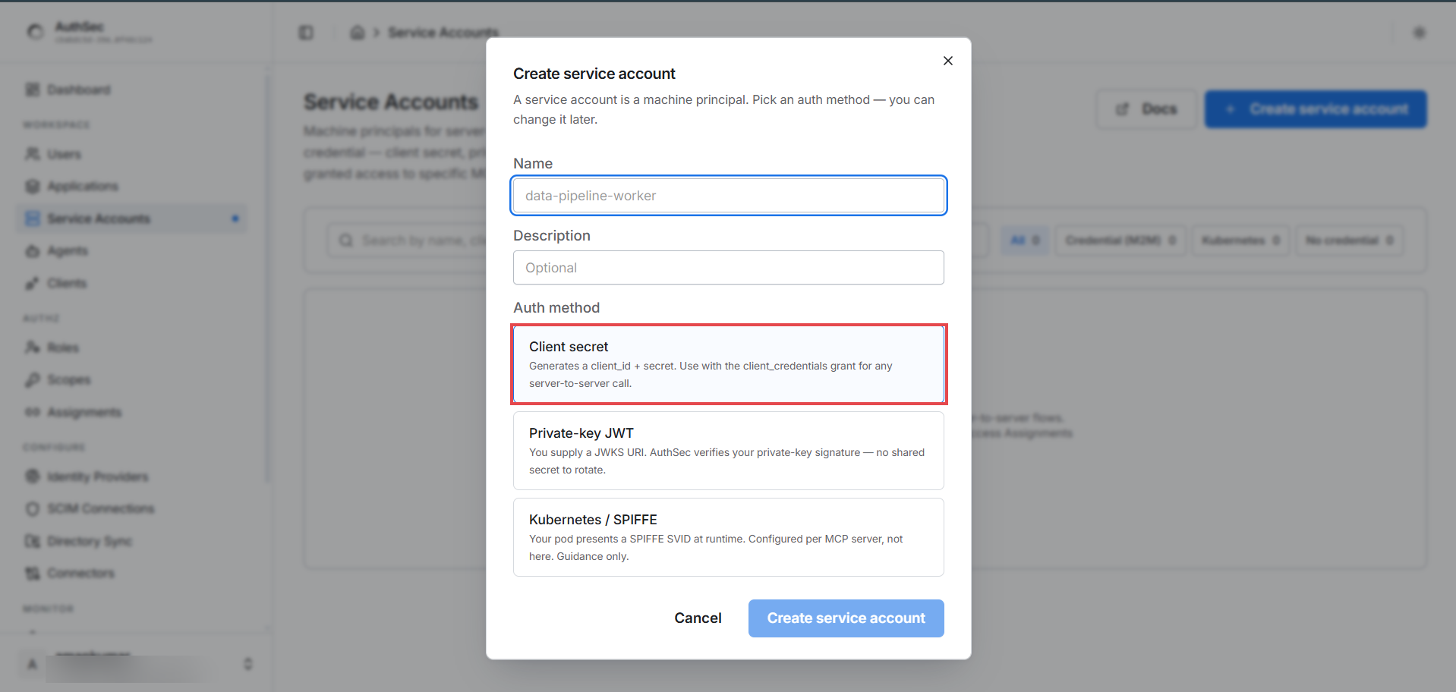This screenshot has width=1456, height=692.
Task: Click the user avatar at bottom left
Action: coord(32,664)
